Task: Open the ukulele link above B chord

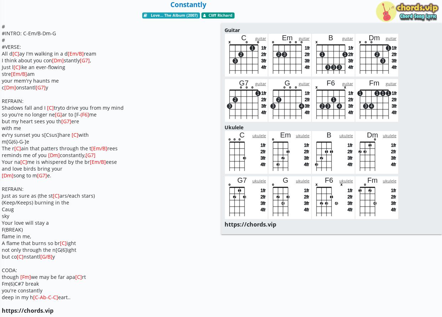Action: (346, 136)
